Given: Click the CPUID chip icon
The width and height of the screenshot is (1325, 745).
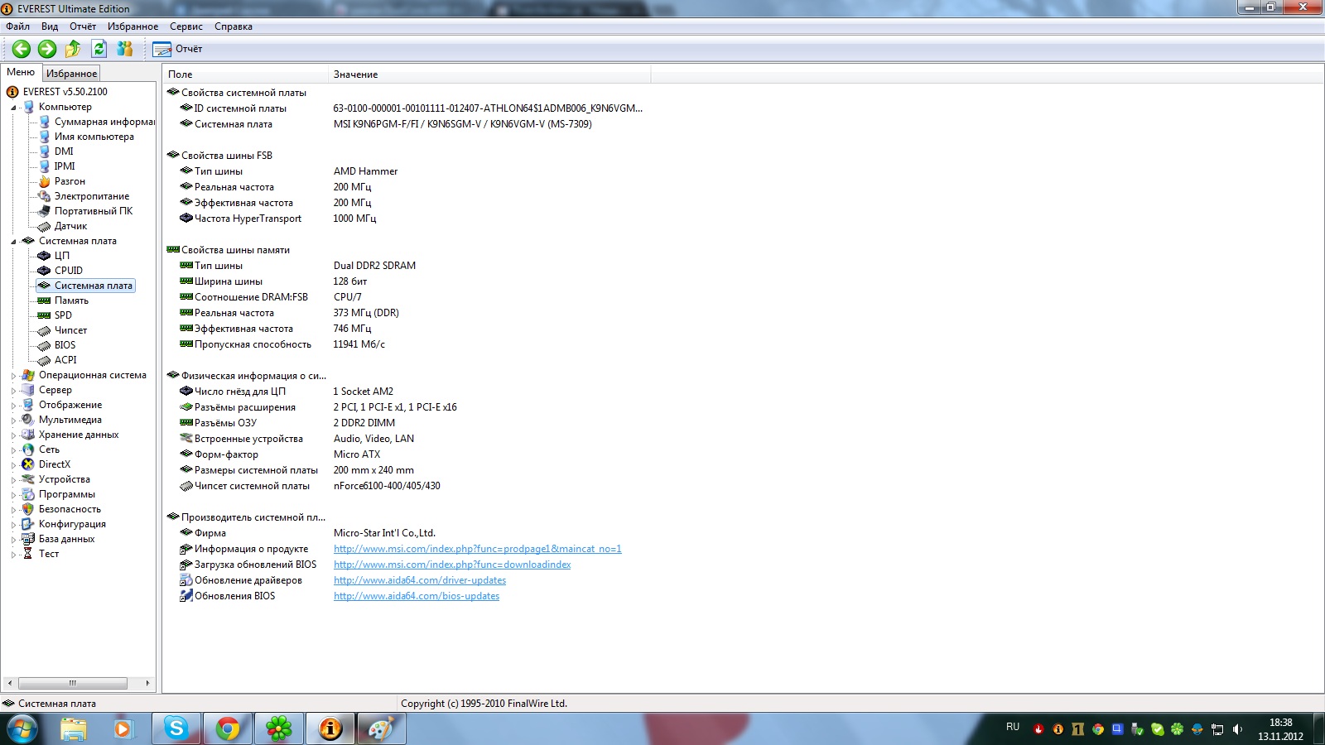Looking at the screenshot, I should pos(45,271).
